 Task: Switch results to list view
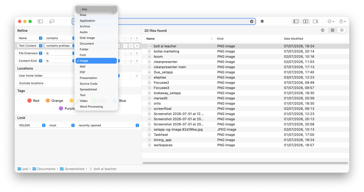click(x=342, y=30)
